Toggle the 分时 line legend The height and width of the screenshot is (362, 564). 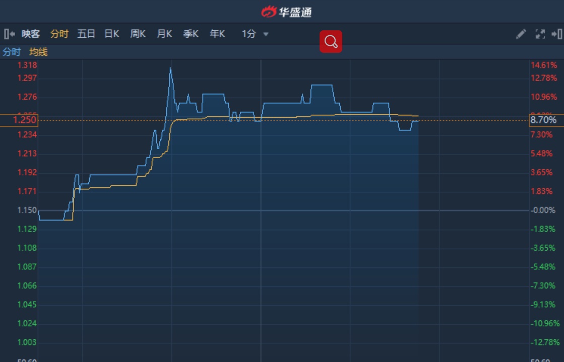click(12, 52)
